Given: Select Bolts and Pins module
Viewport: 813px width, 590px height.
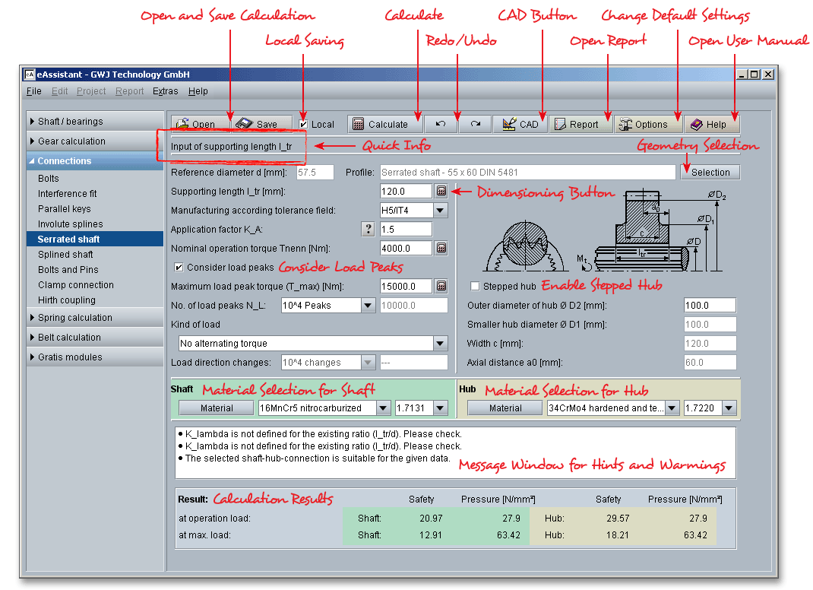Looking at the screenshot, I should click(95, 269).
